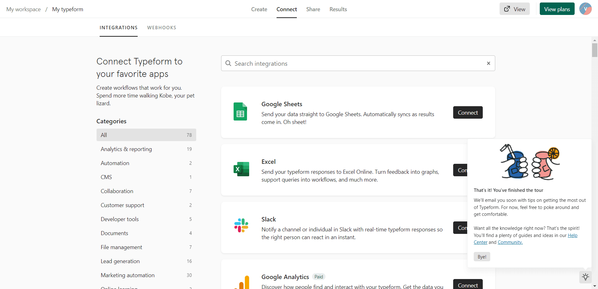Click the scrollbar down arrow
598x289 pixels.
tap(595, 286)
